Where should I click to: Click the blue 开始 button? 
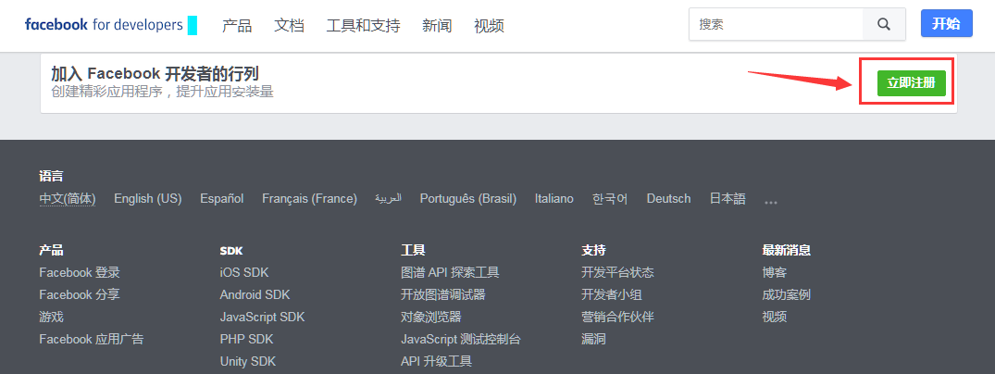pos(946,24)
